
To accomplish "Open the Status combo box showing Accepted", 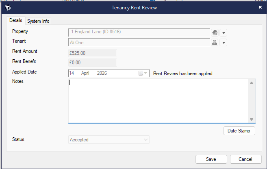I will pos(109,140).
